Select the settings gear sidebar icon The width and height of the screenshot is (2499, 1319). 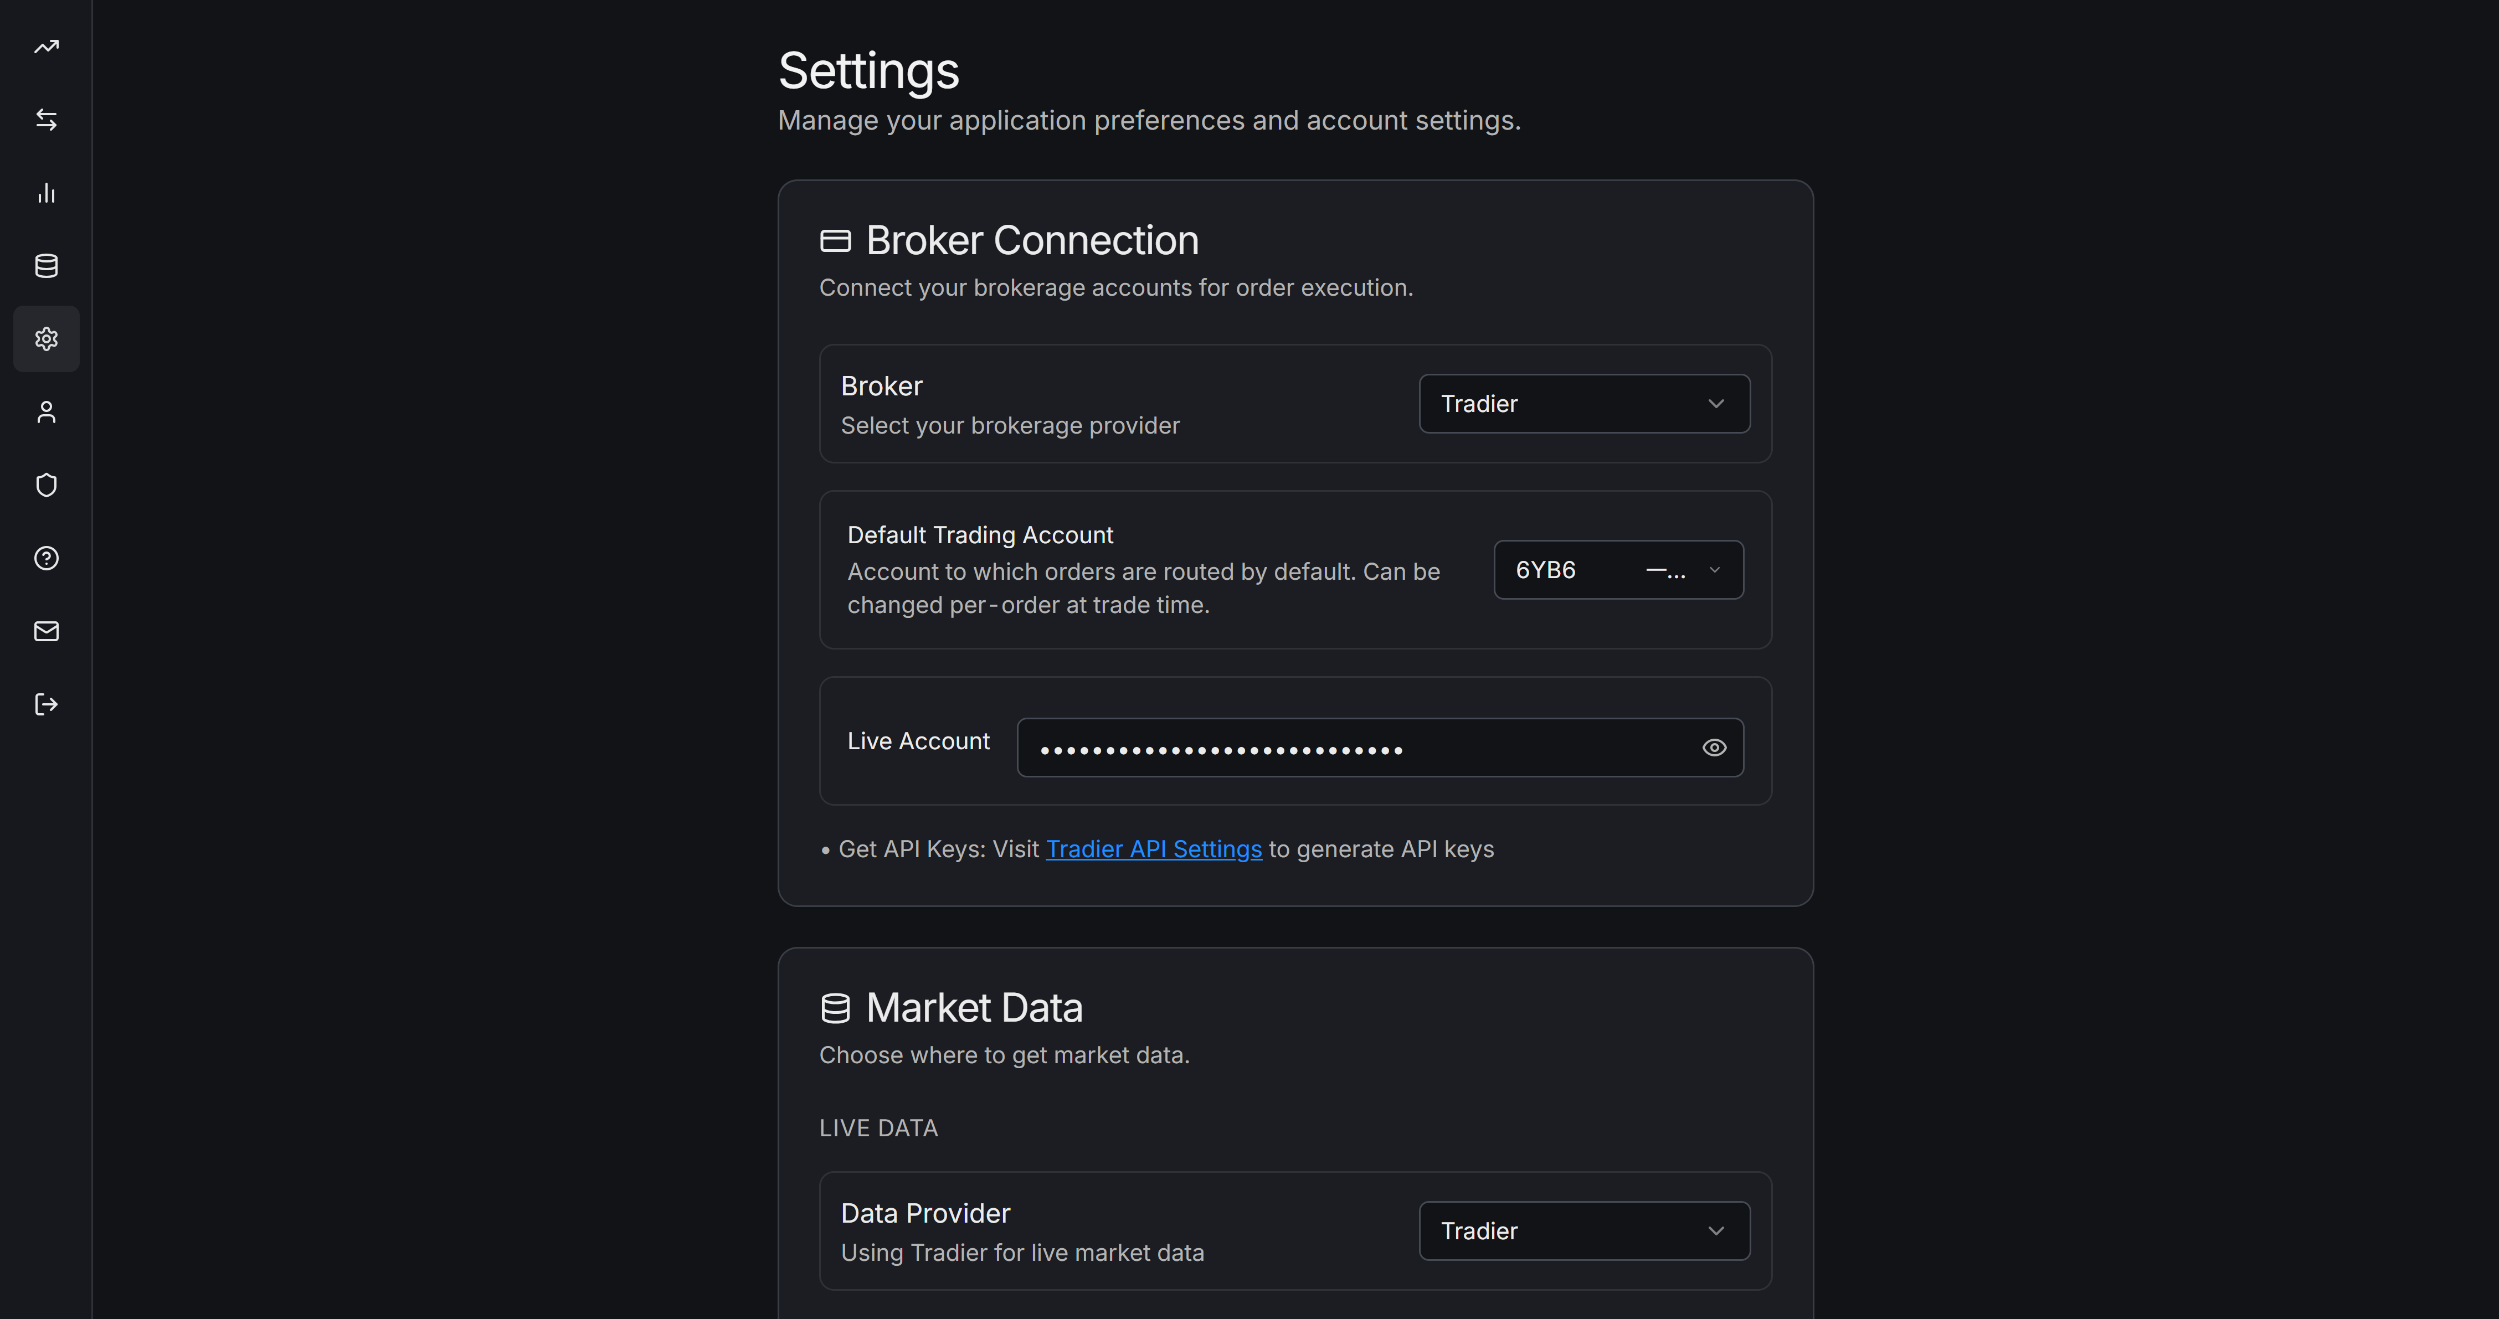pyautogui.click(x=47, y=338)
